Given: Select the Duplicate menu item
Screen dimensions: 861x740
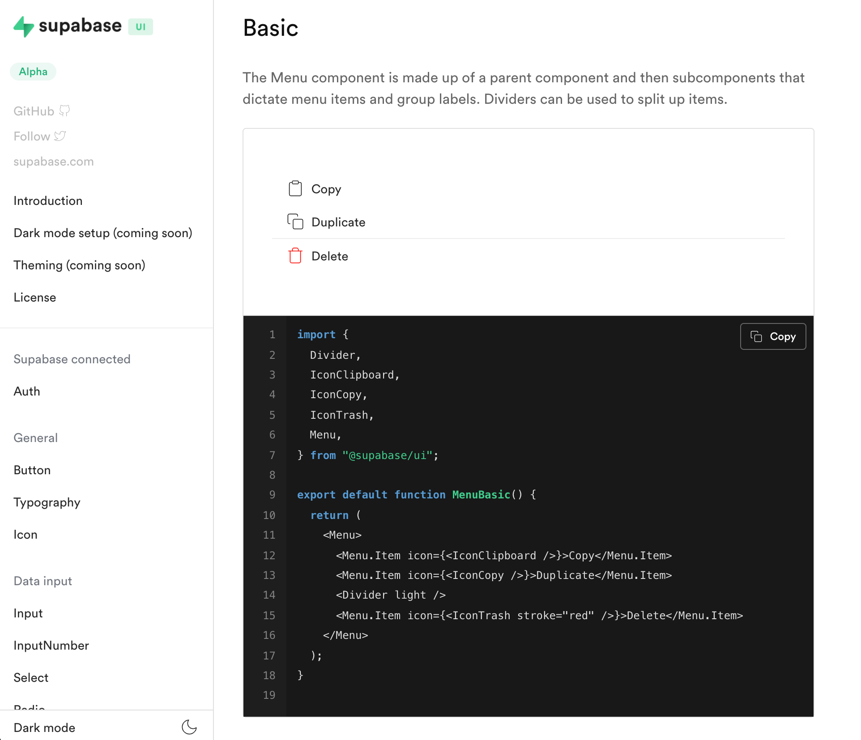Looking at the screenshot, I should click(338, 222).
